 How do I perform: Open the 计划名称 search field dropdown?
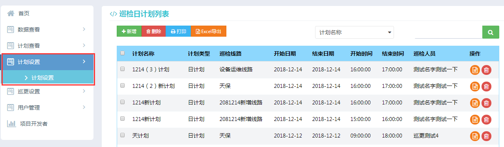355,32
